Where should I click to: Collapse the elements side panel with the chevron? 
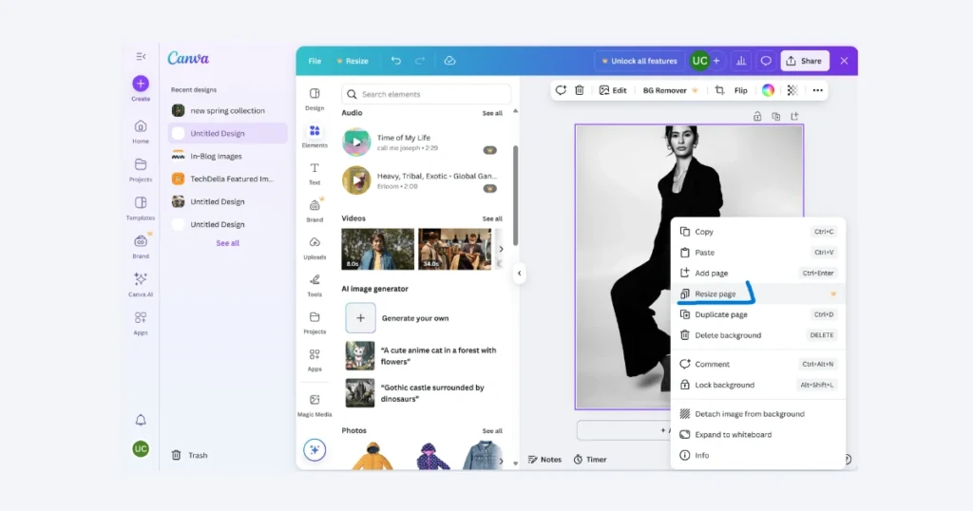pyautogui.click(x=519, y=274)
